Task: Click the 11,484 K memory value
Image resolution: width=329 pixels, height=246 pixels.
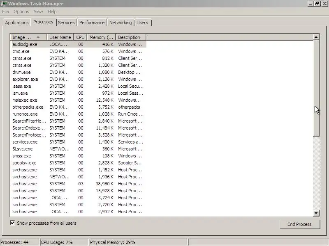Action: click(105, 128)
